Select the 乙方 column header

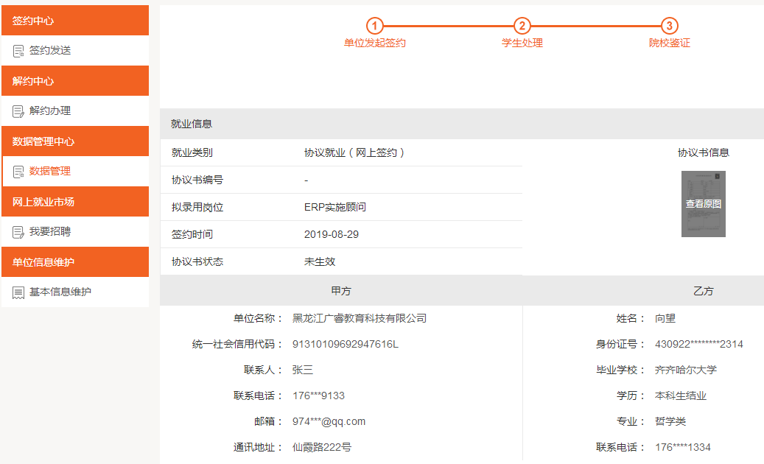click(703, 291)
